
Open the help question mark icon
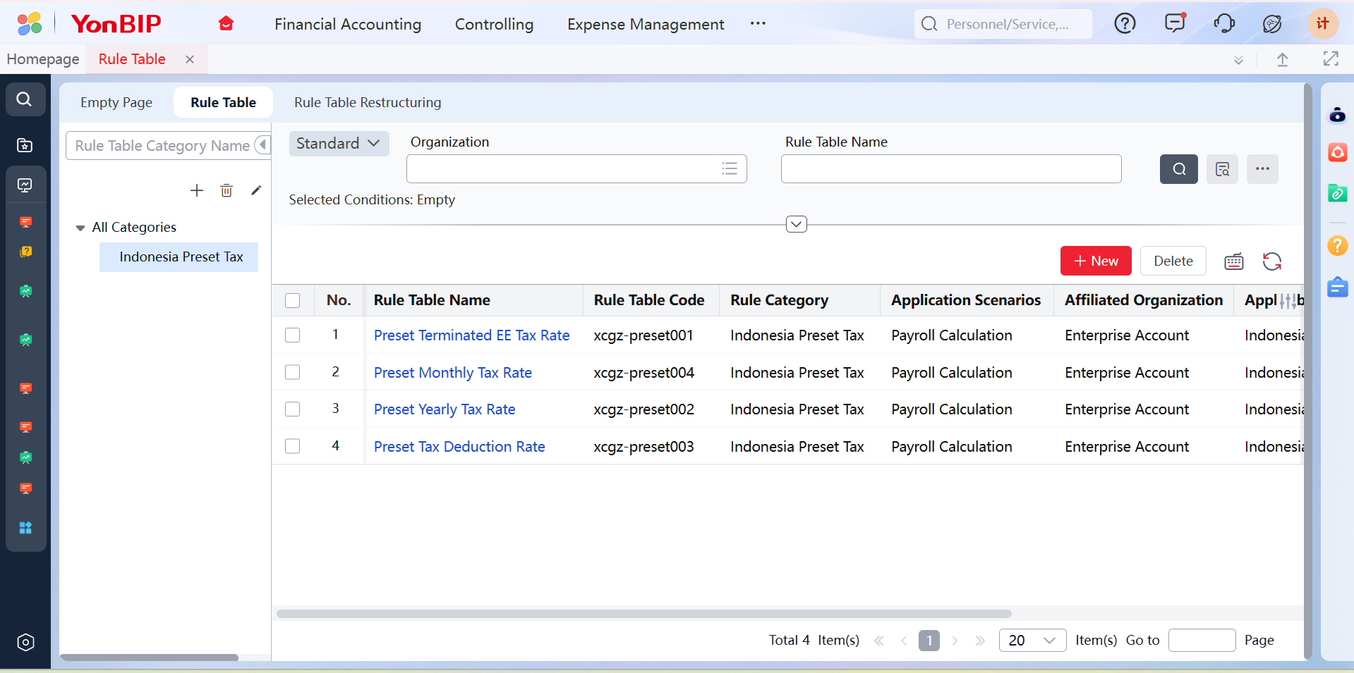tap(1125, 24)
